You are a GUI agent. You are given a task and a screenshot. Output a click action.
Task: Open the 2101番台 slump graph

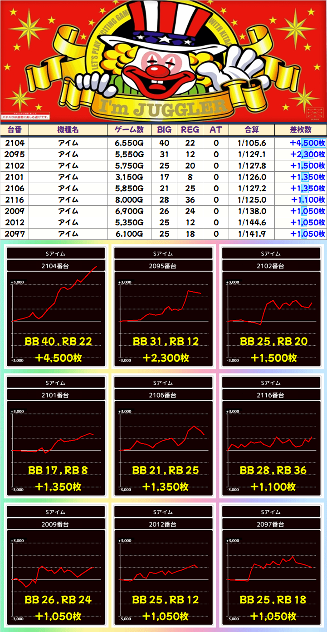pos(57,448)
